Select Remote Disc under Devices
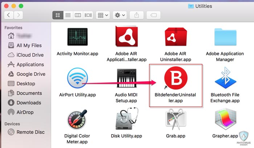 pyautogui.click(x=26, y=132)
